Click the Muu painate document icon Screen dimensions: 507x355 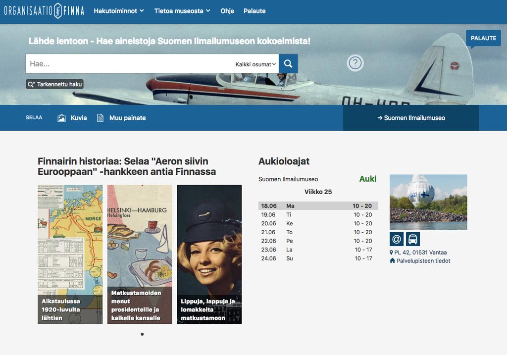tap(100, 118)
